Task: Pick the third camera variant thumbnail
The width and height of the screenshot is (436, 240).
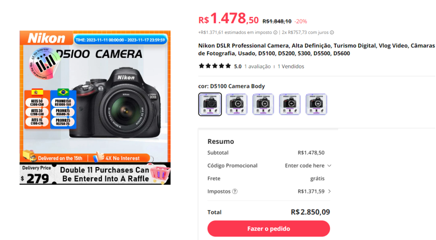Action: click(263, 104)
